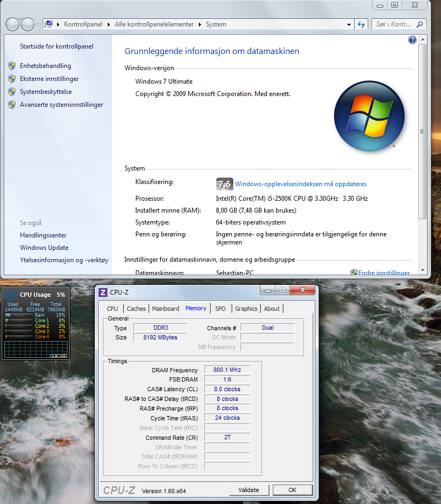Open Windows Update link

44,248
